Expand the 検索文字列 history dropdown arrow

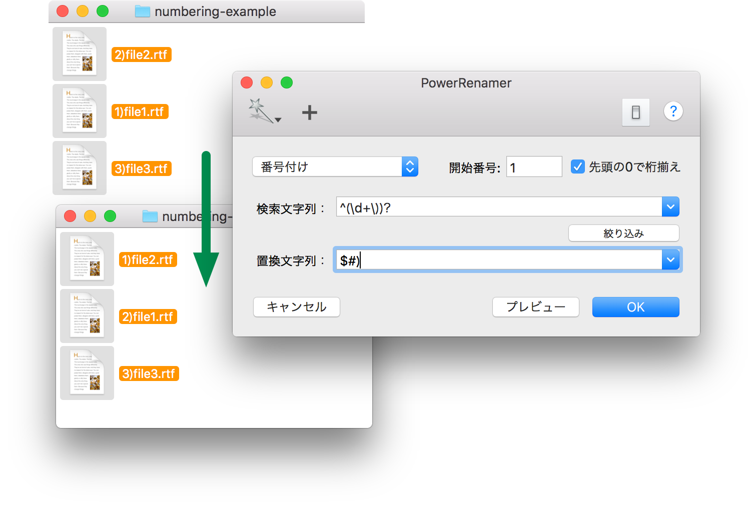670,207
